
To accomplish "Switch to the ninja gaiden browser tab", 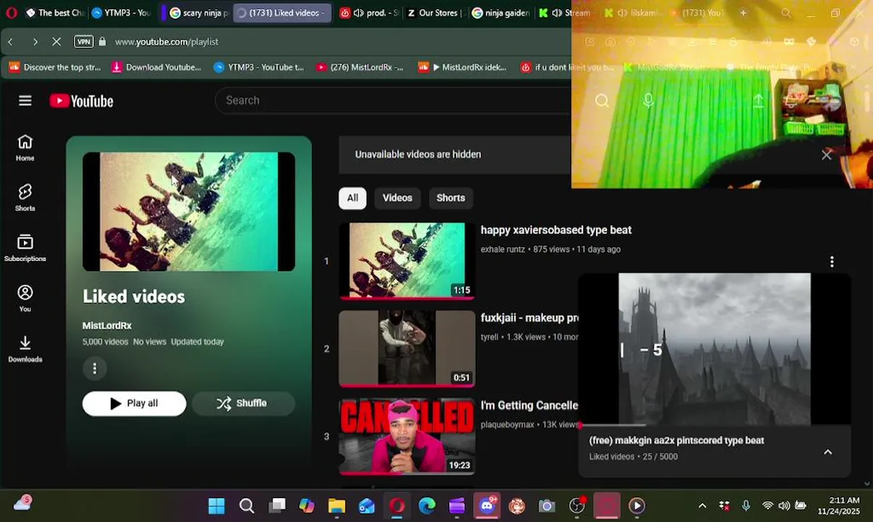I will click(x=500, y=12).
